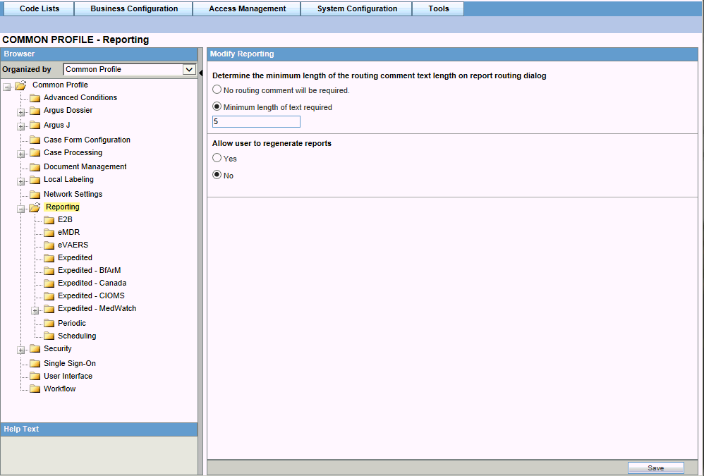The height and width of the screenshot is (476, 704).
Task: Open Expedited - Canada tree label
Action: tap(92, 283)
